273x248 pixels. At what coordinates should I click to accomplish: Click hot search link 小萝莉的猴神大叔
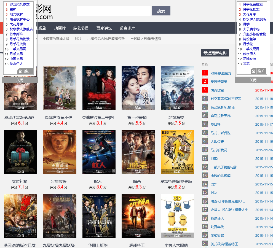tap(56, 39)
